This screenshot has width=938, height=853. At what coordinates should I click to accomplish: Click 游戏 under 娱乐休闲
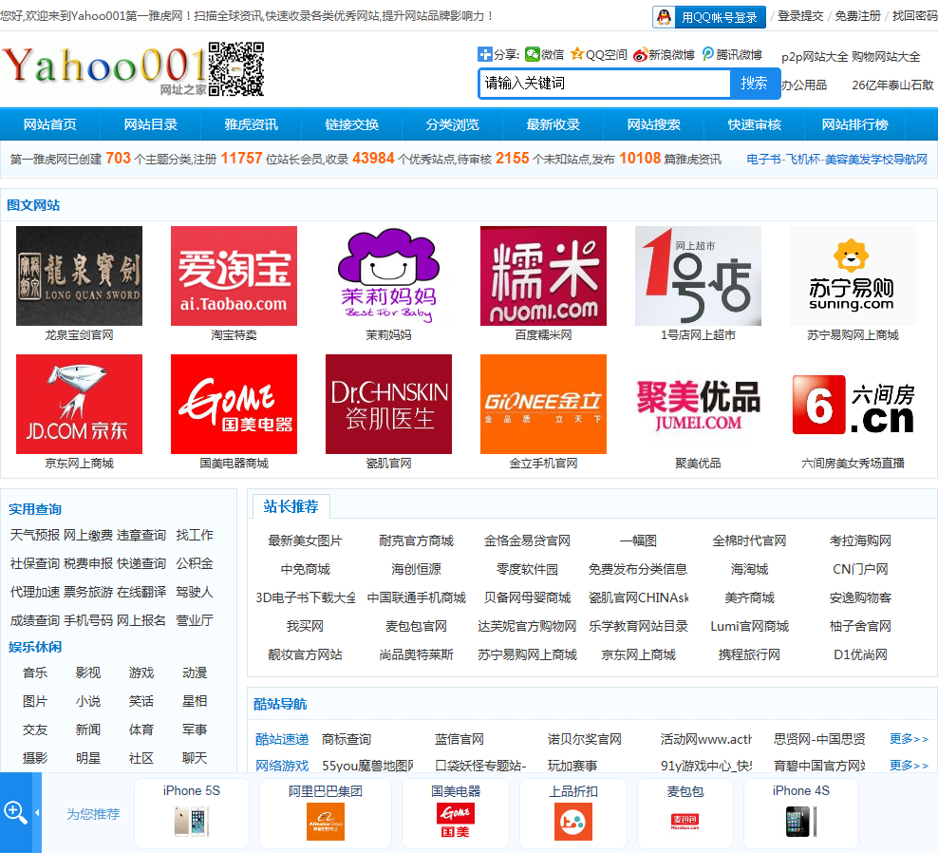pyautogui.click(x=141, y=673)
